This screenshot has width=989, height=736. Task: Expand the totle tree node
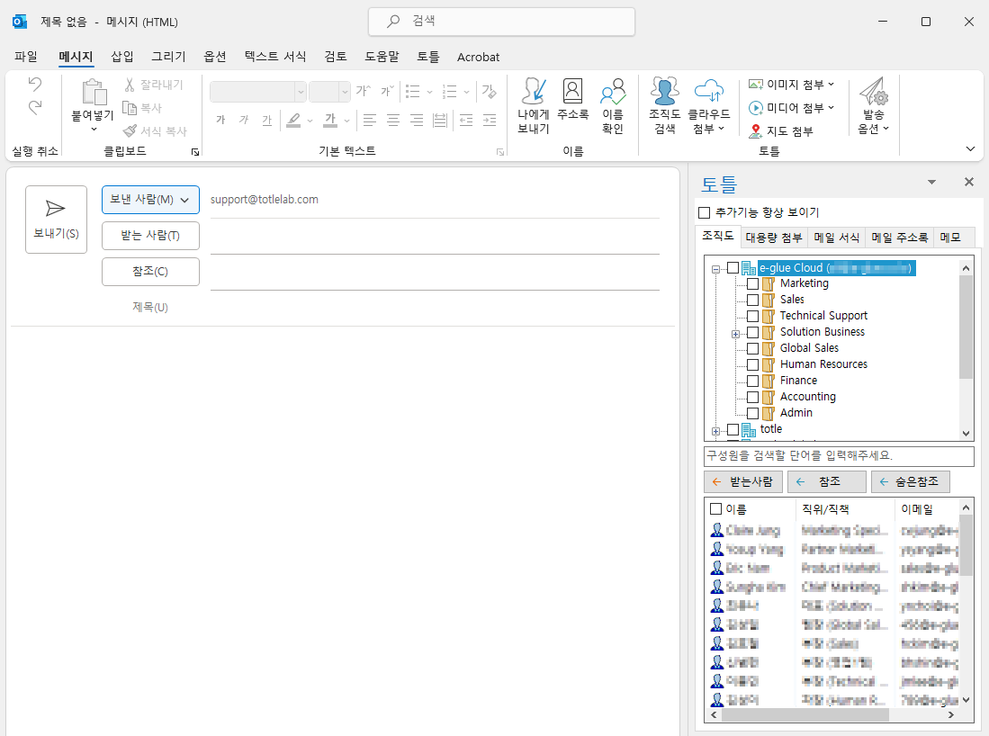point(715,431)
